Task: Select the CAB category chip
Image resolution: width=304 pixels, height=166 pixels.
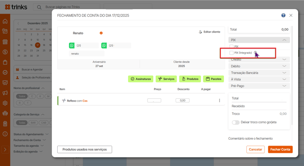Action: pos(44,122)
